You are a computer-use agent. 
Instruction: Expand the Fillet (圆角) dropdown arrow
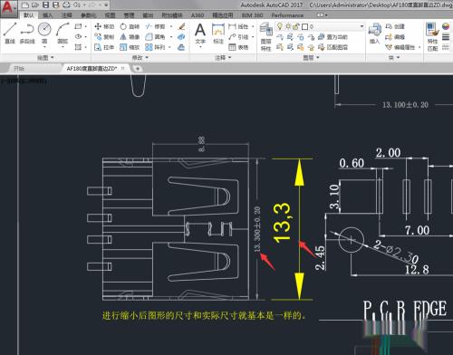click(x=171, y=37)
